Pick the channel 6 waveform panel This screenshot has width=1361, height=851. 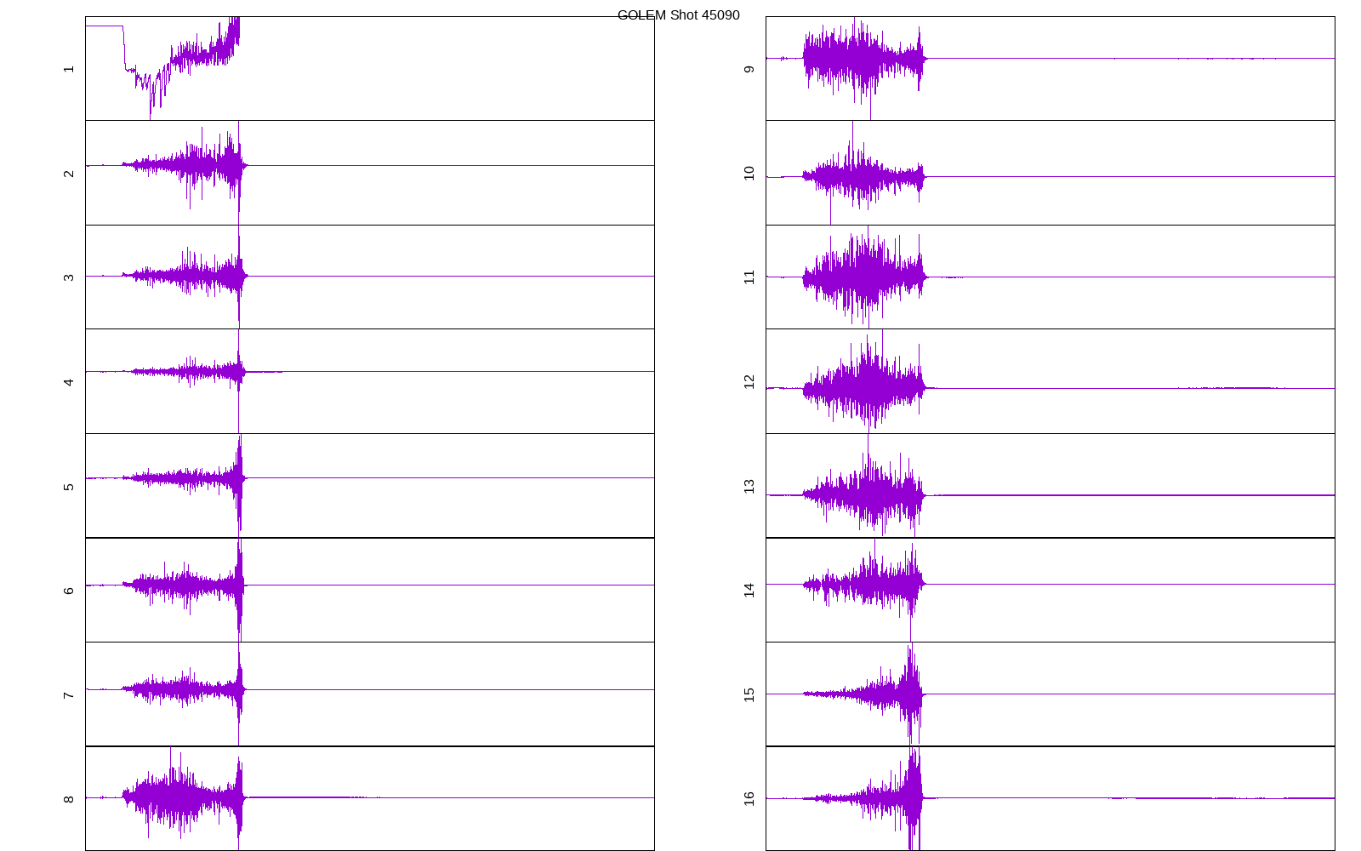(369, 590)
